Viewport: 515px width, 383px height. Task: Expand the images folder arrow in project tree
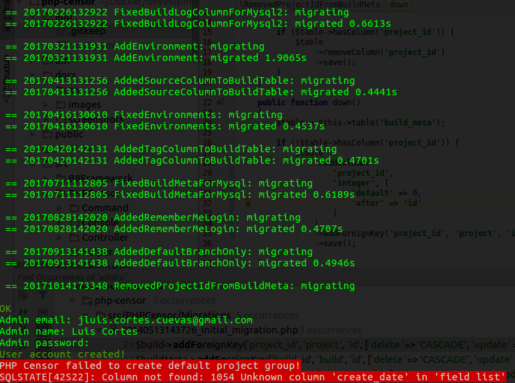[46, 105]
